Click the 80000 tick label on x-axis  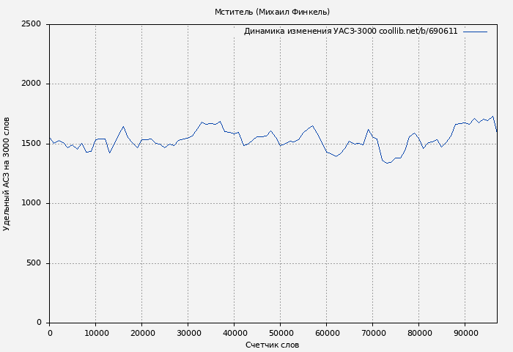click(x=418, y=333)
